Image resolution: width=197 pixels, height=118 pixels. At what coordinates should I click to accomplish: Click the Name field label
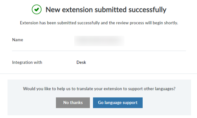(18, 40)
